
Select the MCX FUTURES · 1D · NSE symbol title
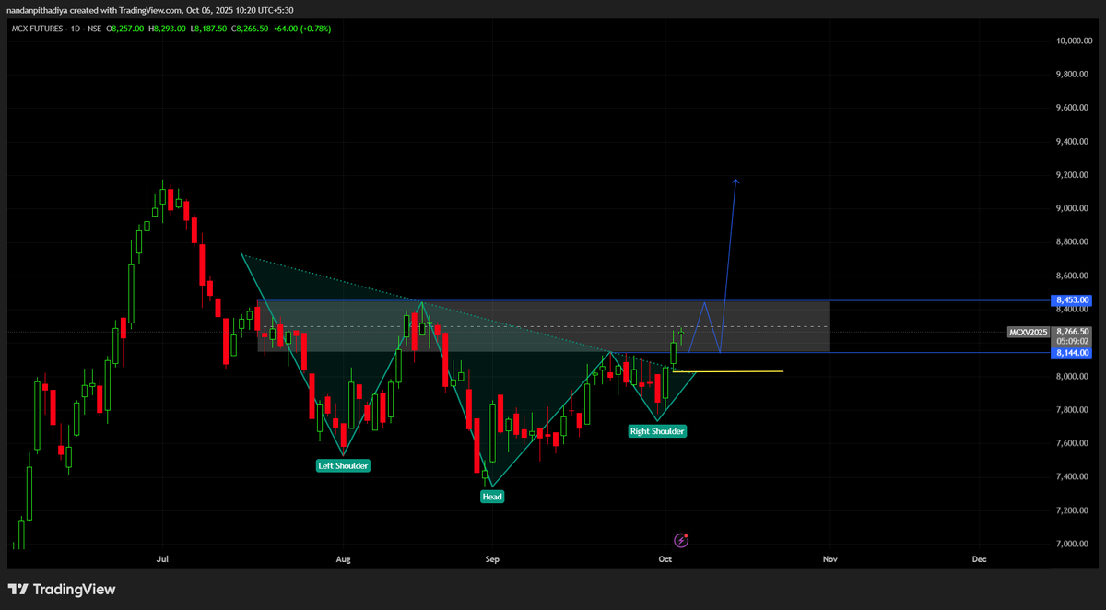pos(57,29)
